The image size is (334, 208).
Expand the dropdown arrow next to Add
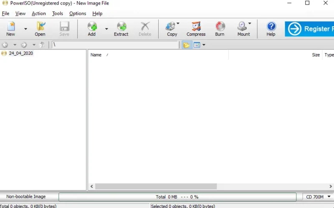pyautogui.click(x=106, y=29)
